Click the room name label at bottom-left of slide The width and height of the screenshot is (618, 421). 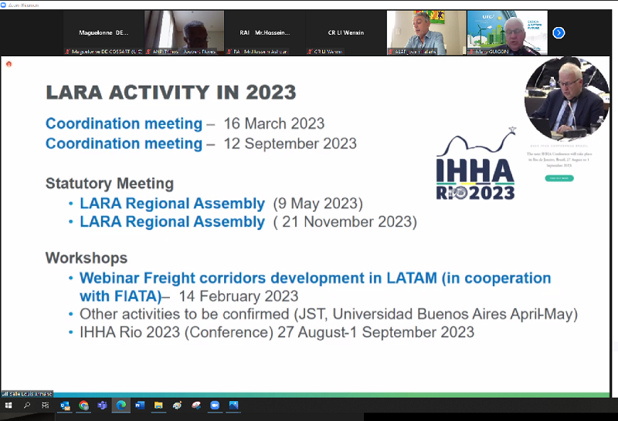click(27, 393)
